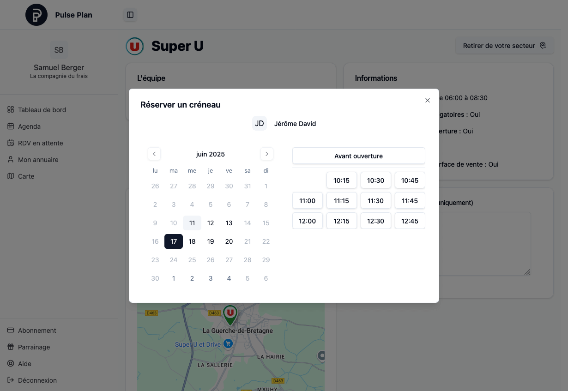
Task: Click the LA HAIRIE map label
Action: 271,357
